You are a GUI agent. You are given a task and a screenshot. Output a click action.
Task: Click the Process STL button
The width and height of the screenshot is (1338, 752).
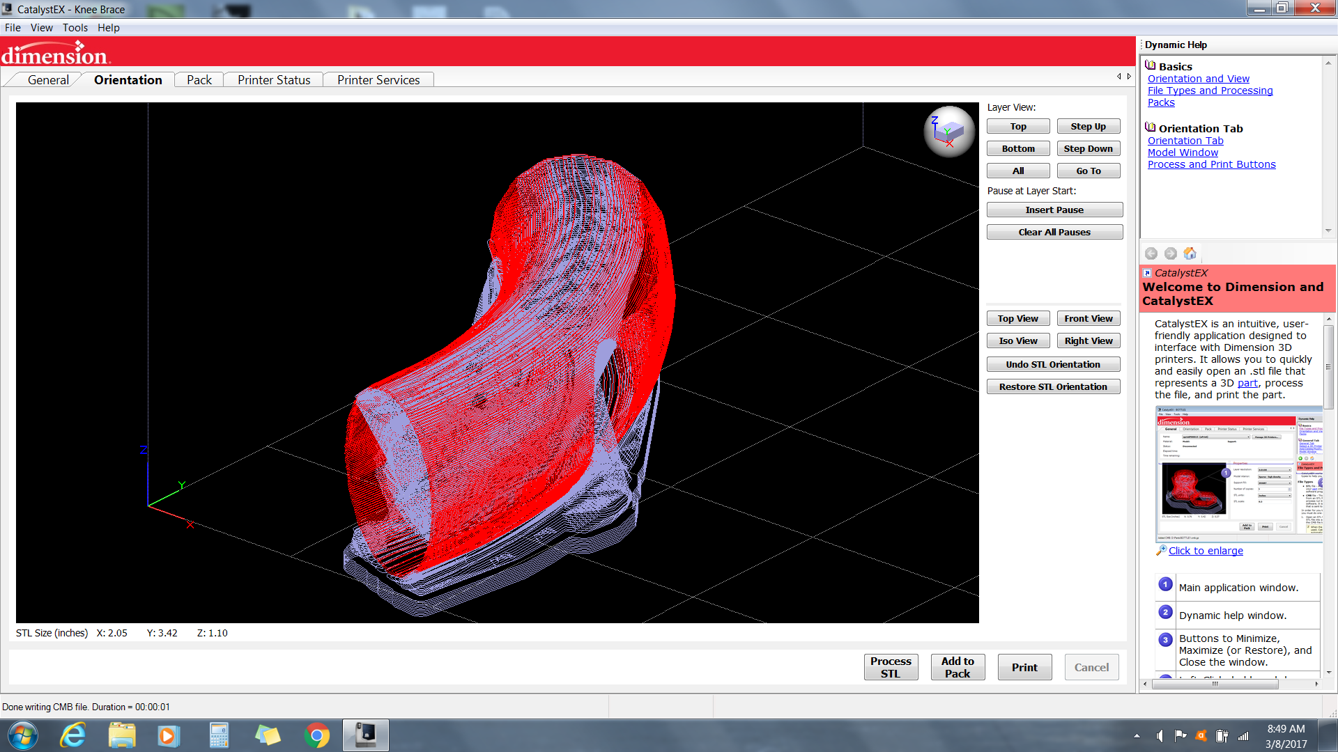[891, 667]
